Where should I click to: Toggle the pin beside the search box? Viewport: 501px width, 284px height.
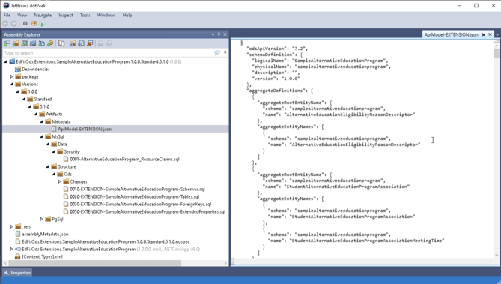[225, 53]
